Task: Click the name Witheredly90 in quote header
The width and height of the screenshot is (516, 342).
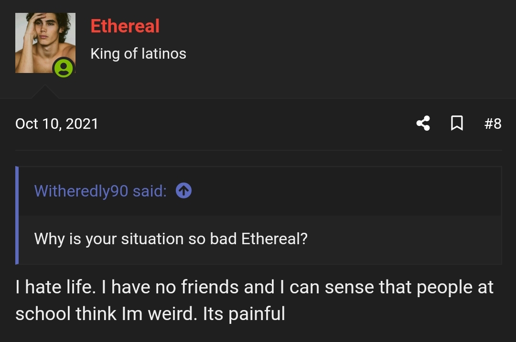Action: [x=81, y=191]
